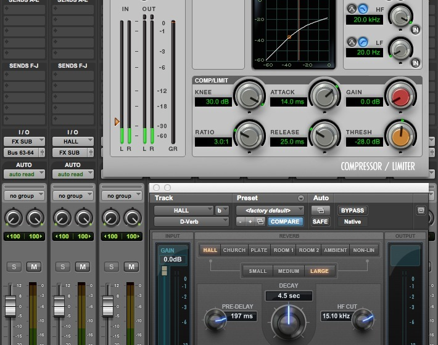Image resolution: width=438 pixels, height=345 pixels.
Task: Open the HALL input selector in the mixer I/O
Action: click(x=73, y=142)
